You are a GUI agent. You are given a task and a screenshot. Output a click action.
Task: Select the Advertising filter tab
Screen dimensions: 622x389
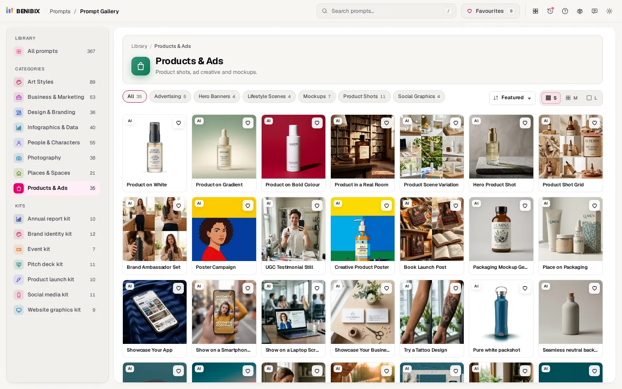point(170,96)
